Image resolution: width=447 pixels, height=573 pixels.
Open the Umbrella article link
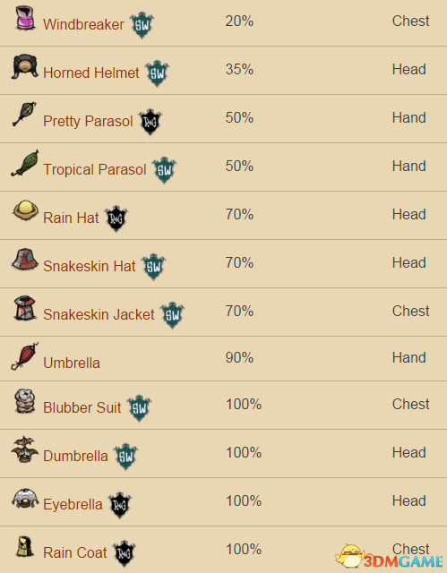tap(72, 363)
